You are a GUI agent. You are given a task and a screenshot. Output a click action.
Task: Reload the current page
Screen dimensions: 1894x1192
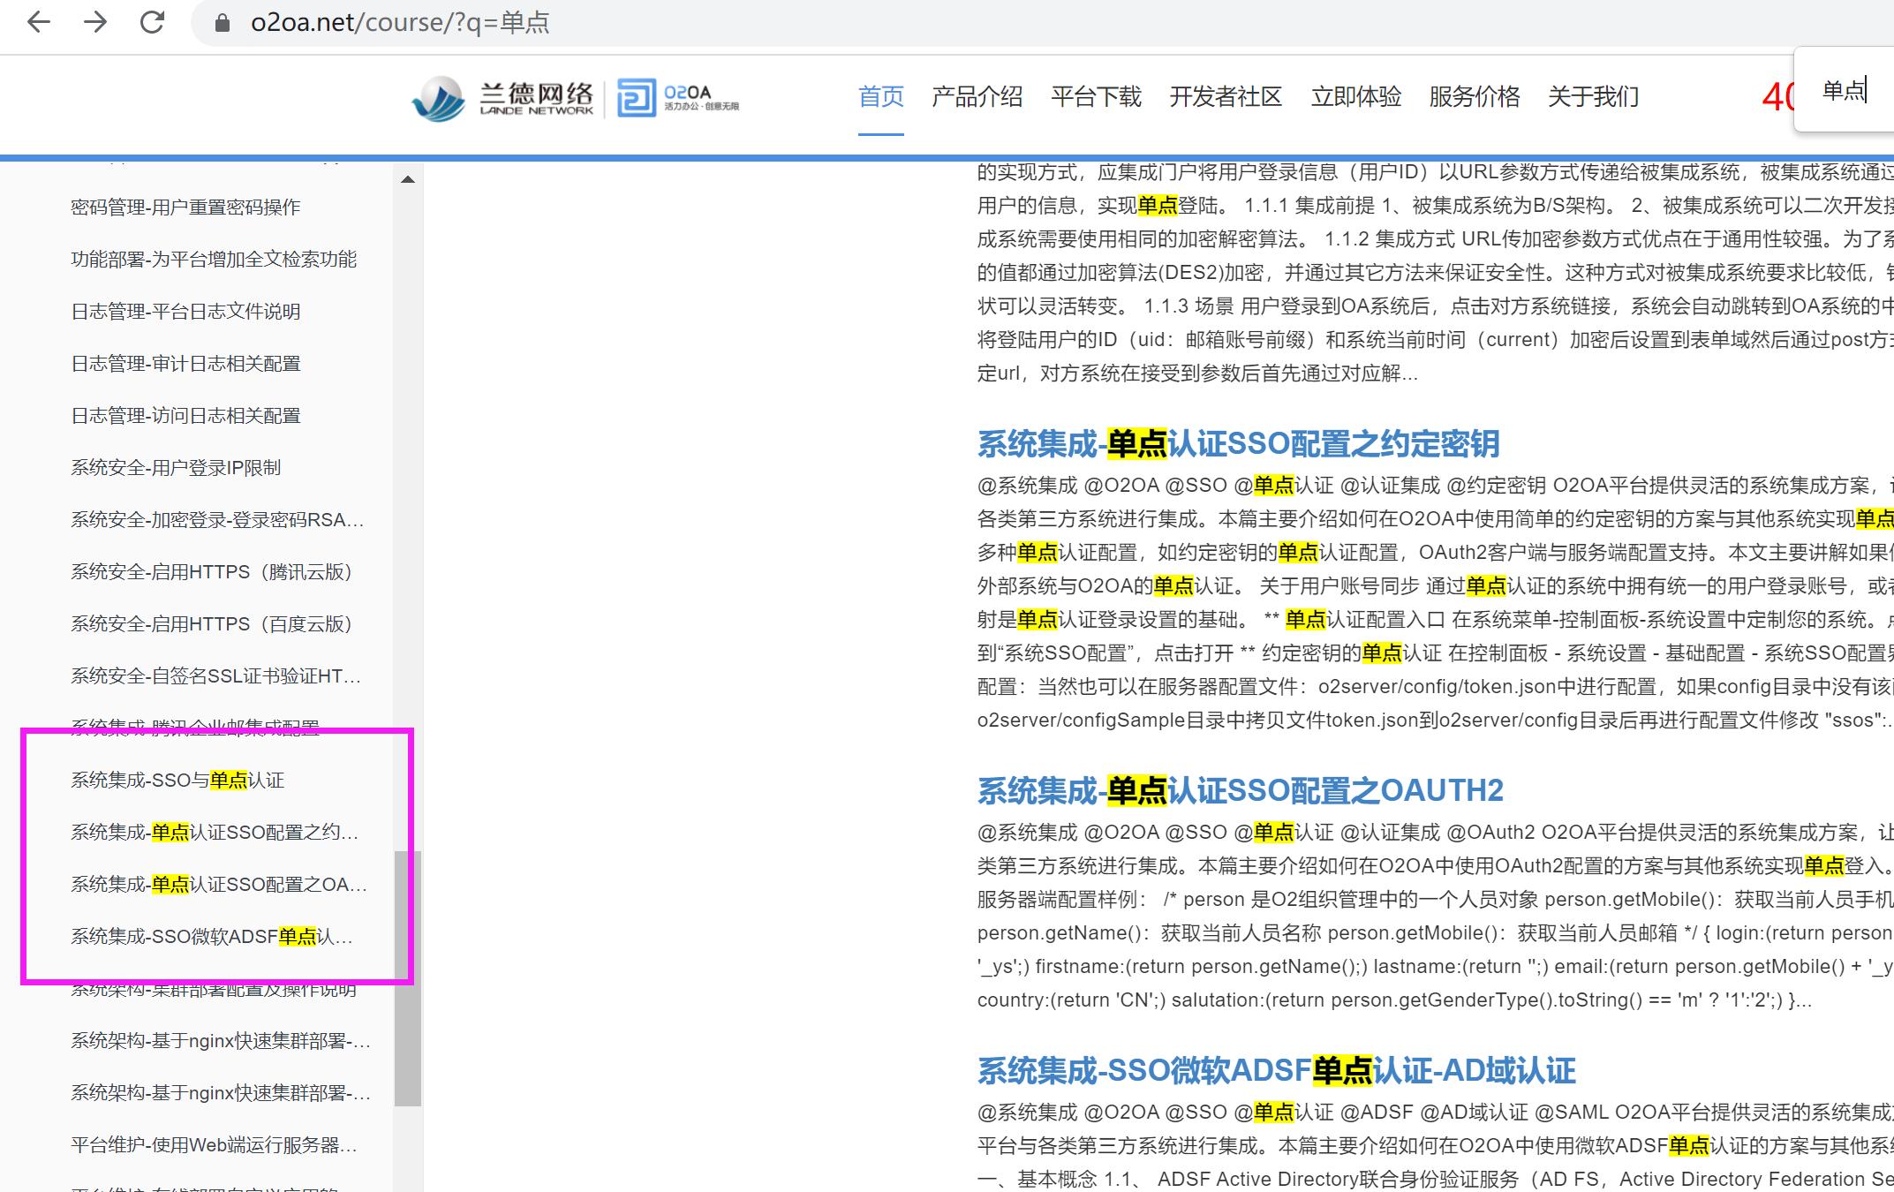152,22
